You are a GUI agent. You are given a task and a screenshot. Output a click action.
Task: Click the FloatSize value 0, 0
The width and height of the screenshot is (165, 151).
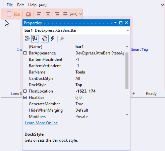click(78, 98)
